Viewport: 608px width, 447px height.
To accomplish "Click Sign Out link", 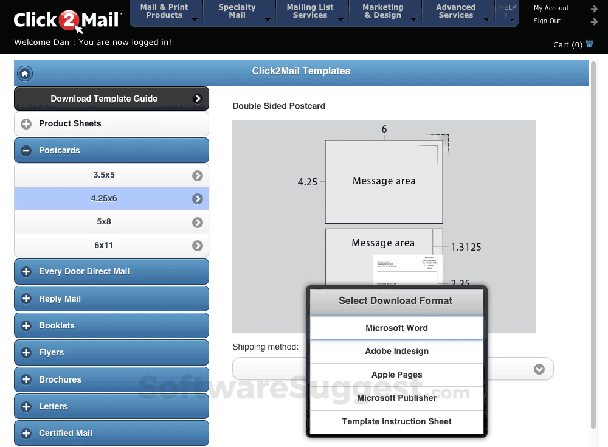I will 547,20.
